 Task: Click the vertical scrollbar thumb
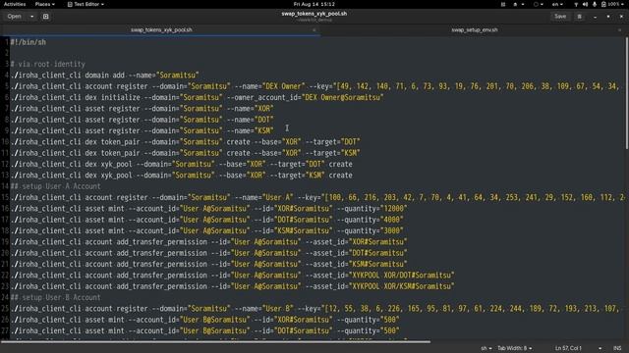[x=626, y=94]
